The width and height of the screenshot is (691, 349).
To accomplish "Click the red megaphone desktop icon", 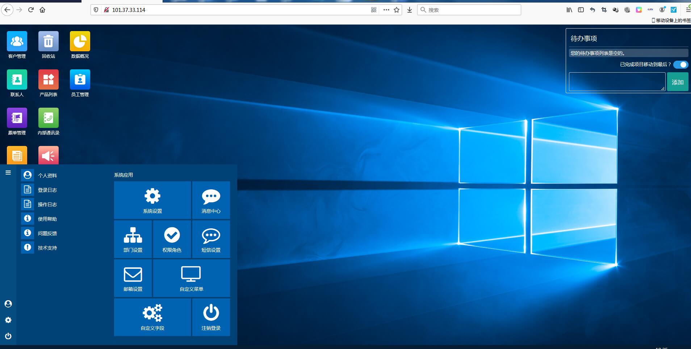I will (x=48, y=155).
